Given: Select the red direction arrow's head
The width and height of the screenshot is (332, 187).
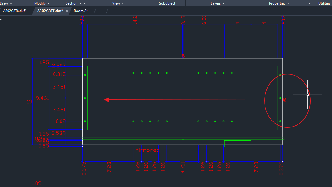Looking at the screenshot, I should click(107, 100).
